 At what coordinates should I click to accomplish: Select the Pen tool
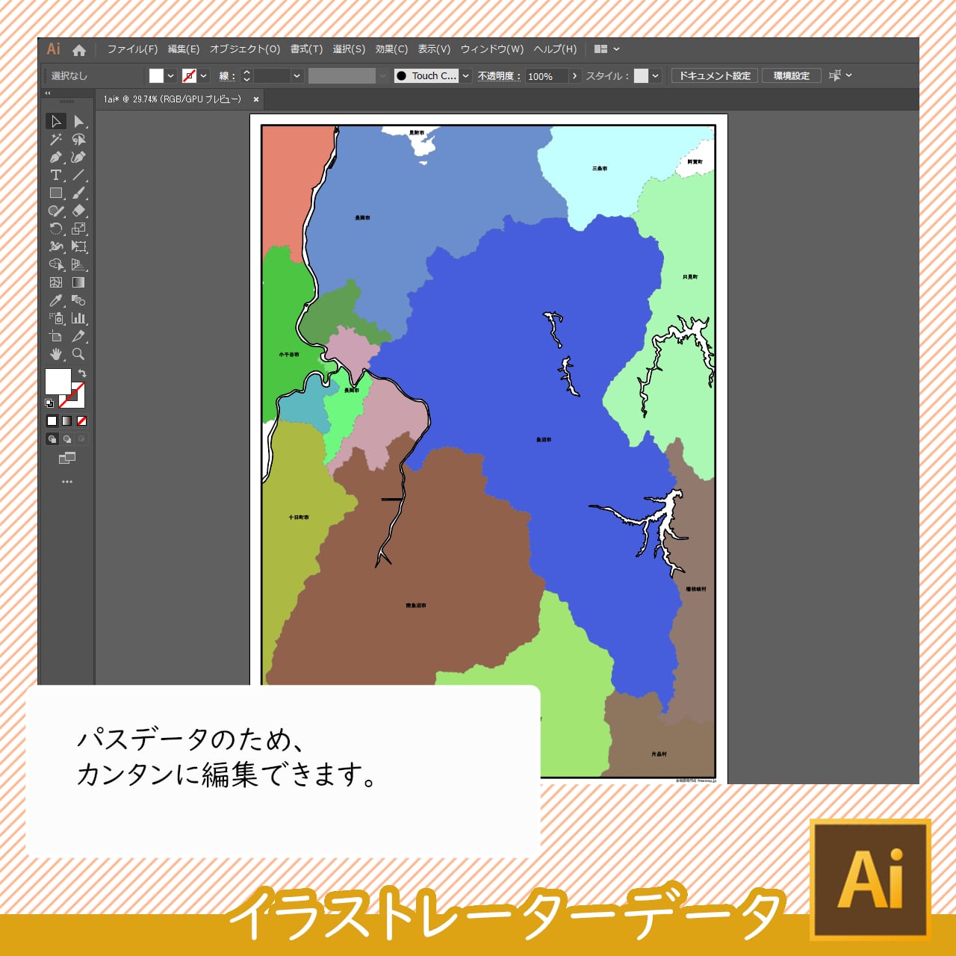pyautogui.click(x=56, y=158)
